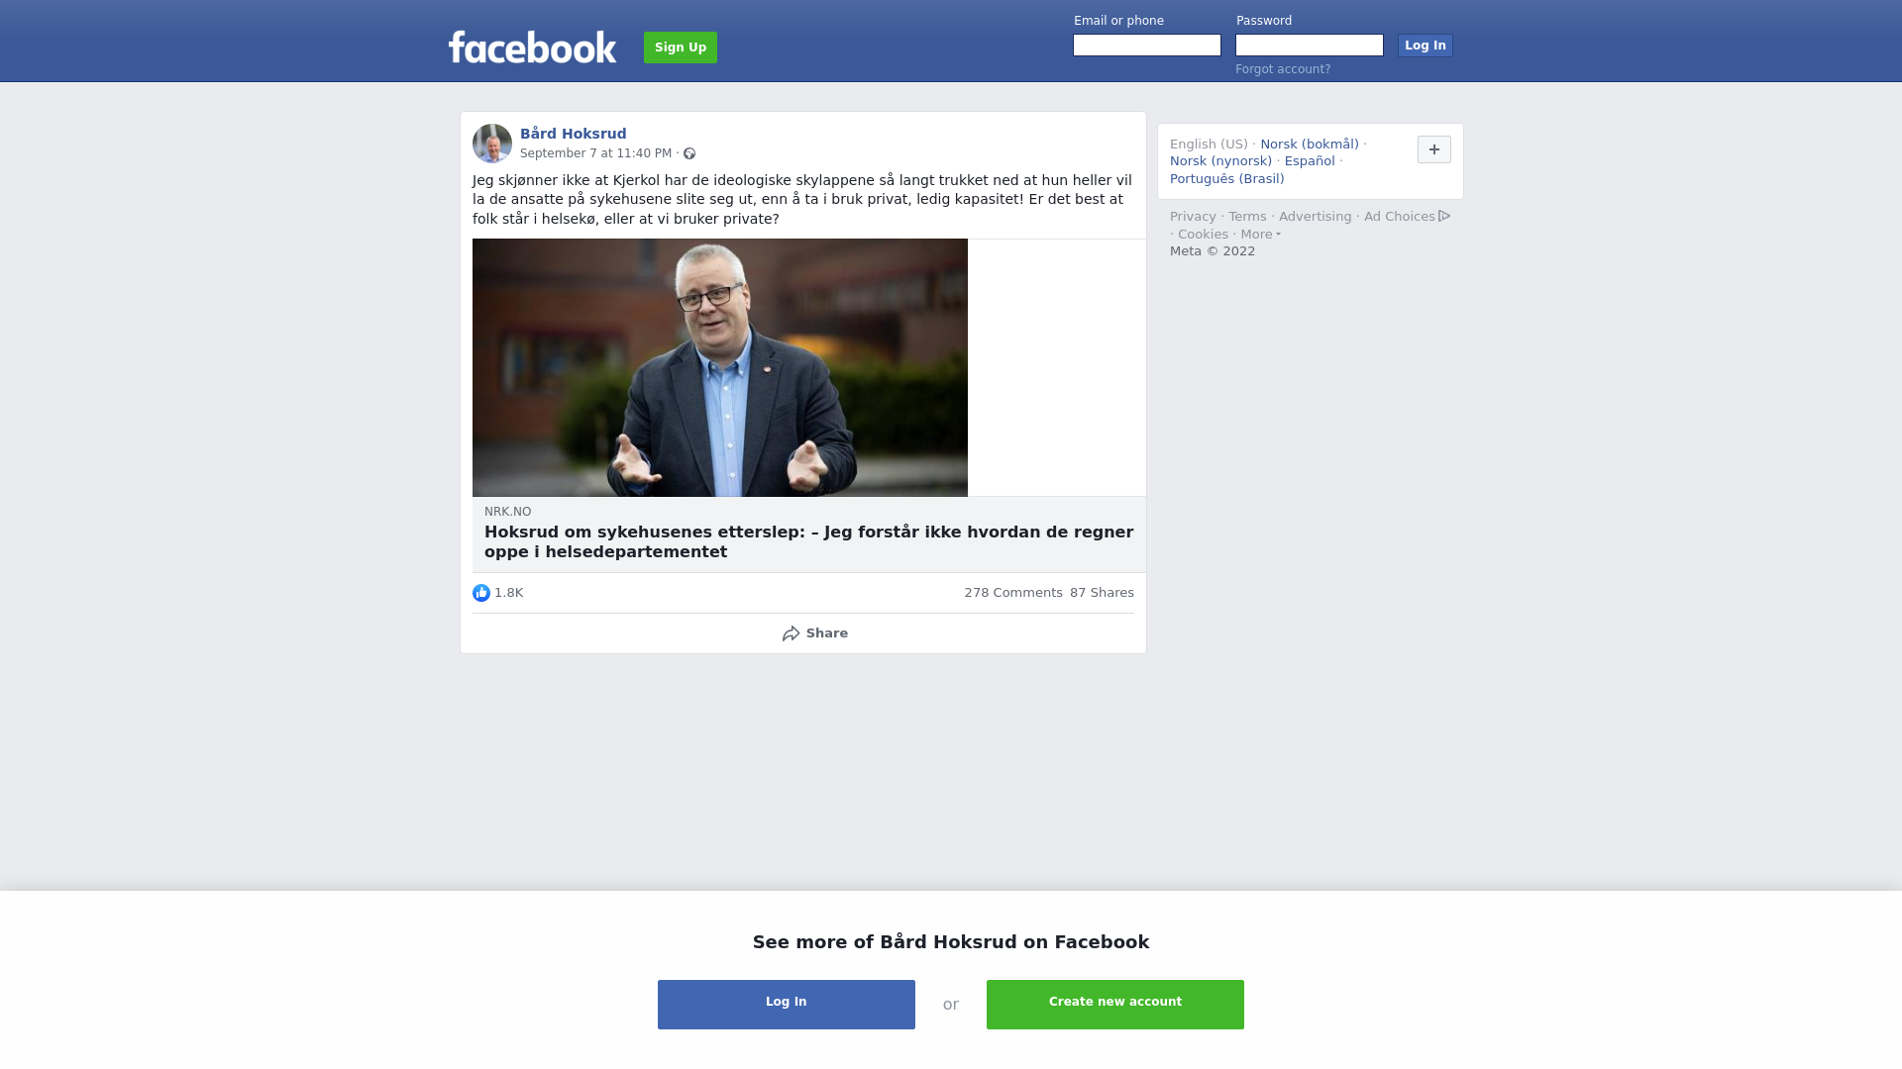Focus the Password input field
Screen dimensions: 1902x1069
(x=1310, y=46)
